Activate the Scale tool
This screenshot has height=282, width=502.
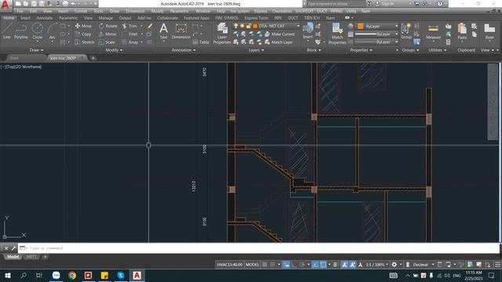coord(107,42)
